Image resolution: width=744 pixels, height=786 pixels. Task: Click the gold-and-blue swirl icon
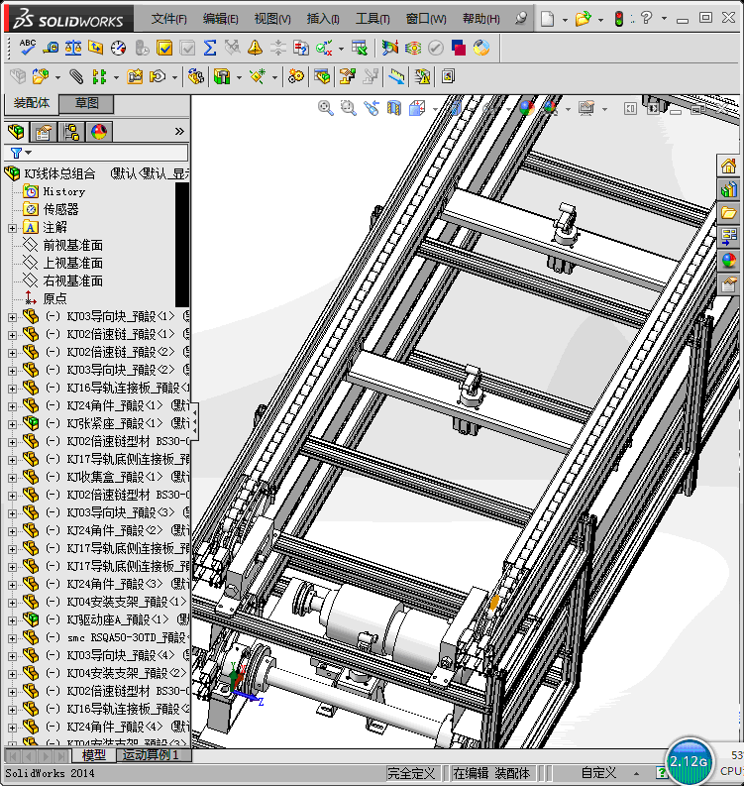coord(481,49)
